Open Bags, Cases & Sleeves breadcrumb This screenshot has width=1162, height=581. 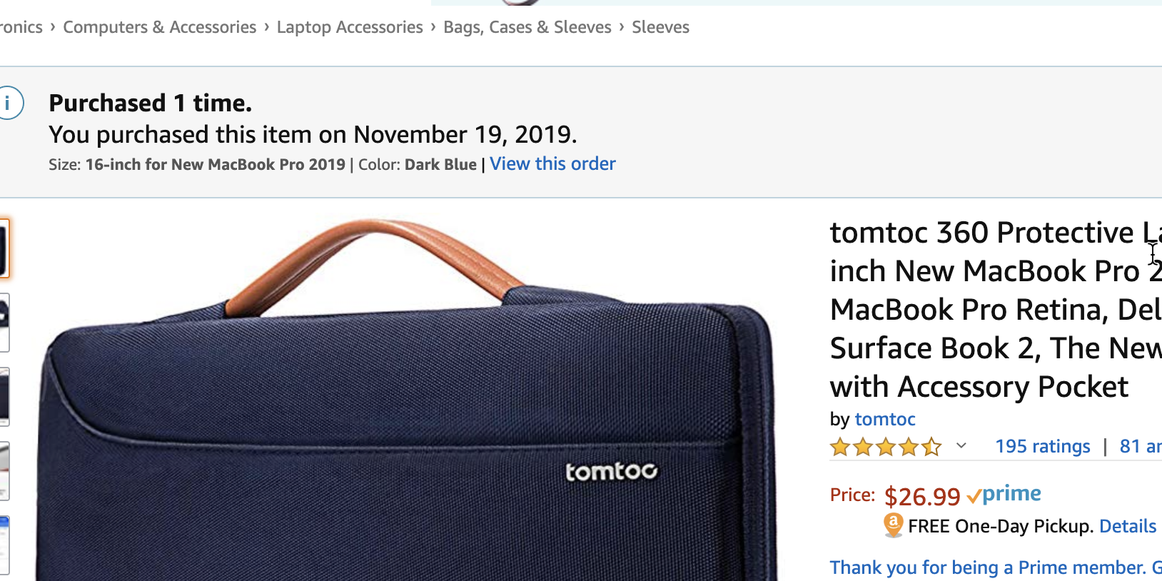pyautogui.click(x=527, y=27)
